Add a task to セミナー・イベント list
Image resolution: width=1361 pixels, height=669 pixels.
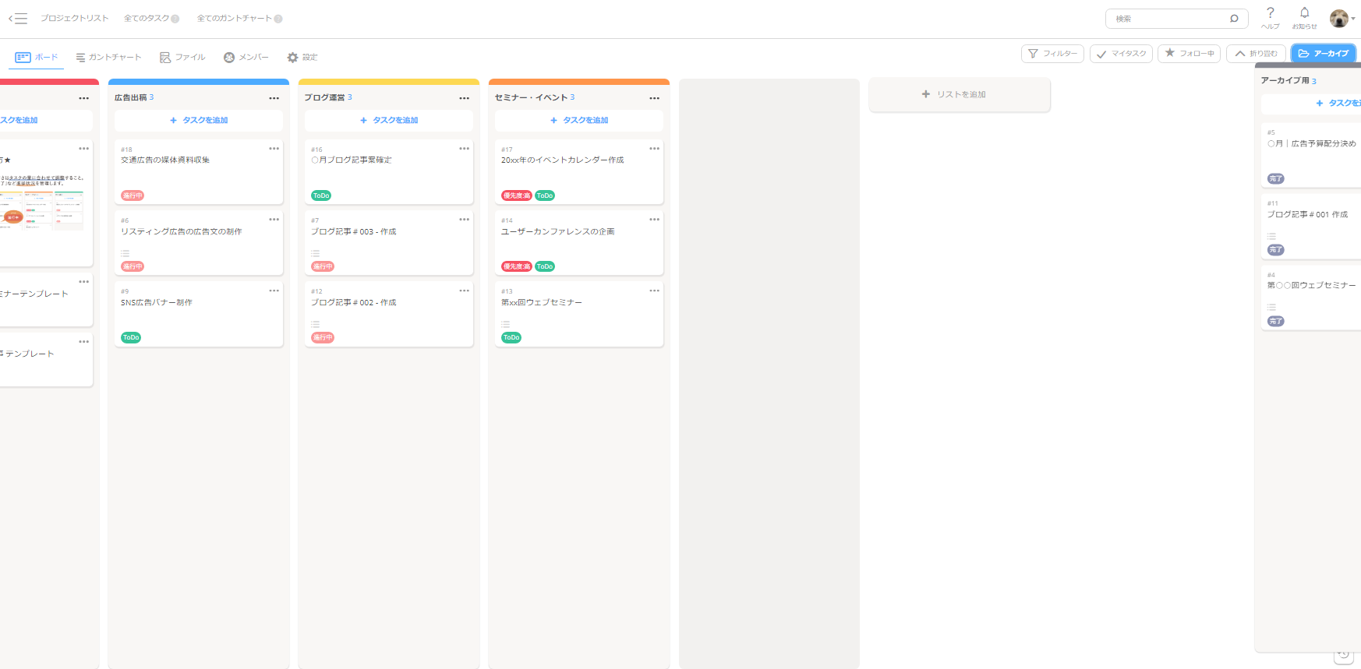(x=579, y=120)
